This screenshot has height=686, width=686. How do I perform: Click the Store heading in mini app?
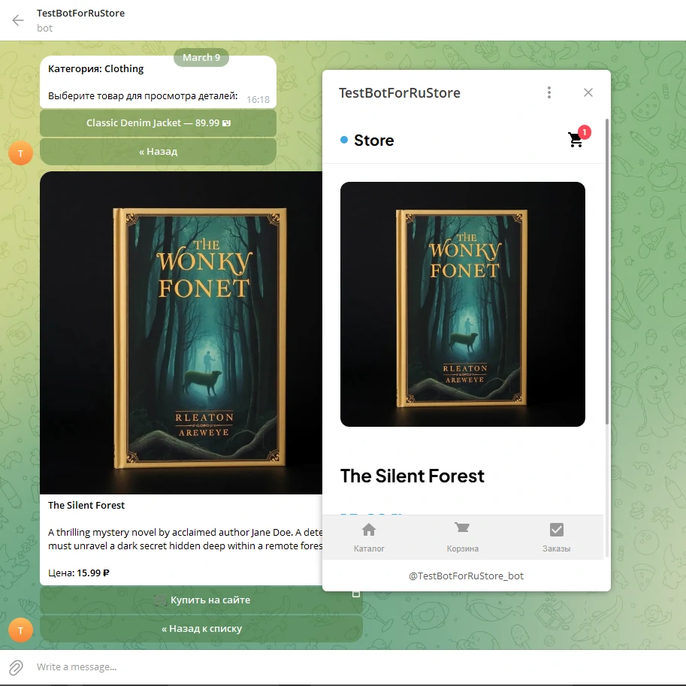373,141
